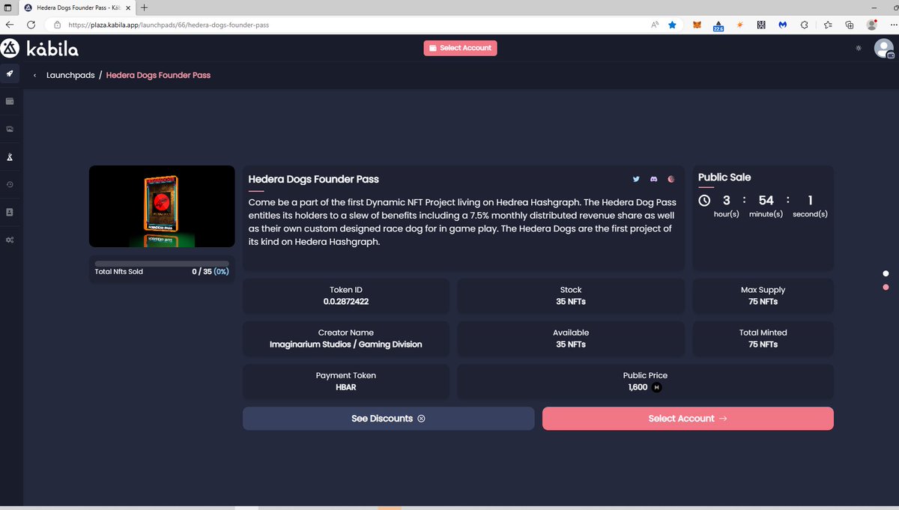Toggle the light/dark theme sun icon
Screen dimensions: 899x510
(x=859, y=48)
